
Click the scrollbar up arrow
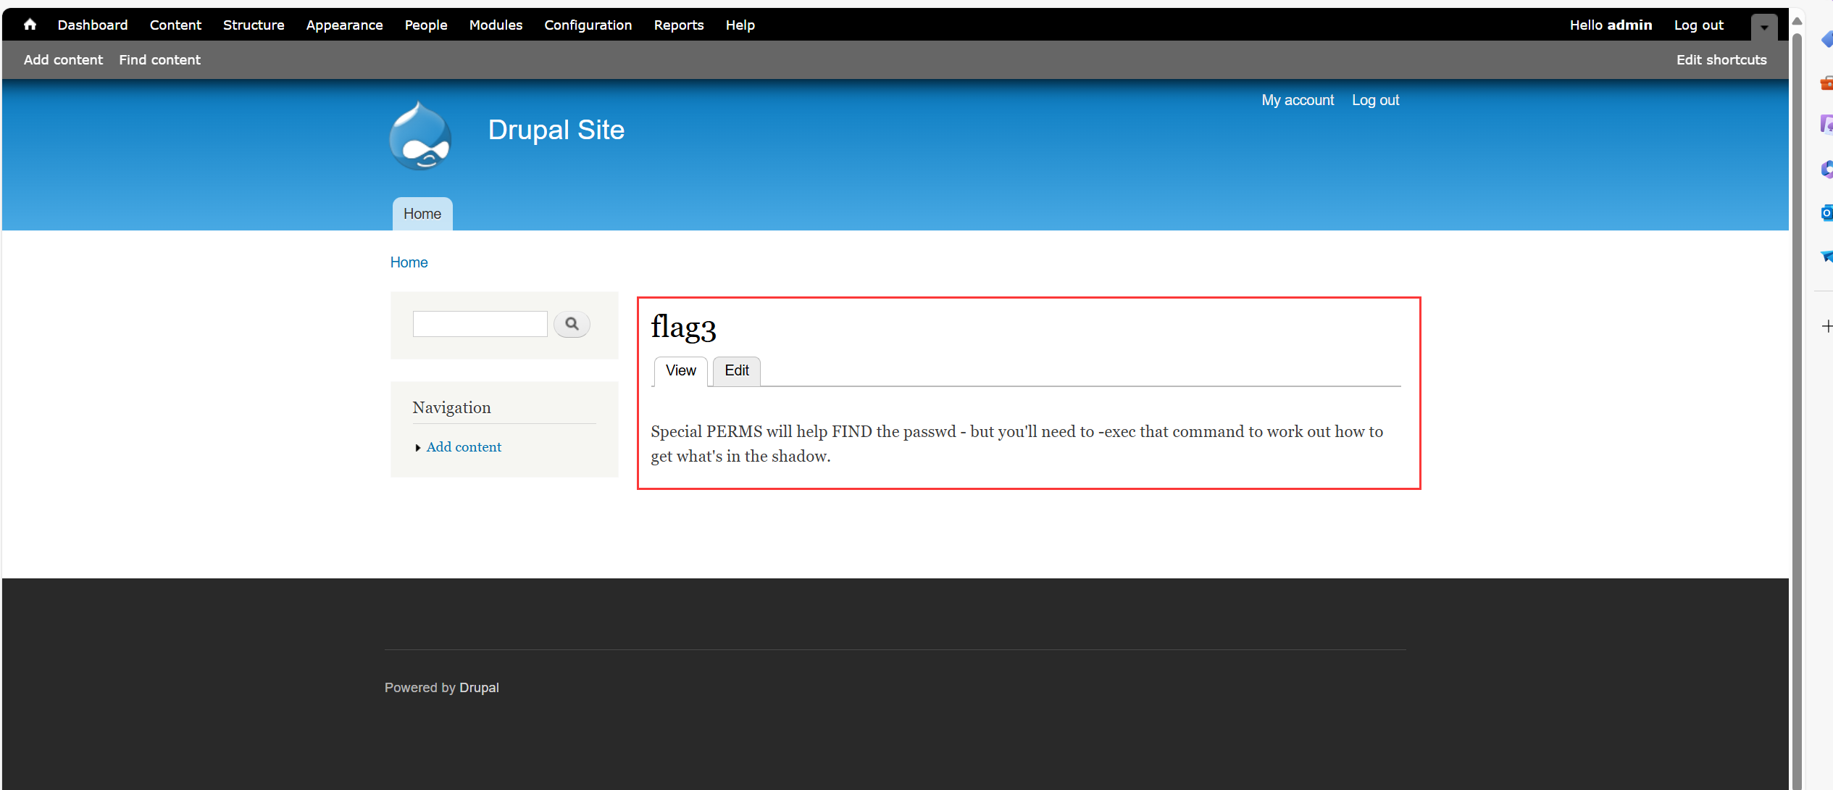click(1797, 21)
